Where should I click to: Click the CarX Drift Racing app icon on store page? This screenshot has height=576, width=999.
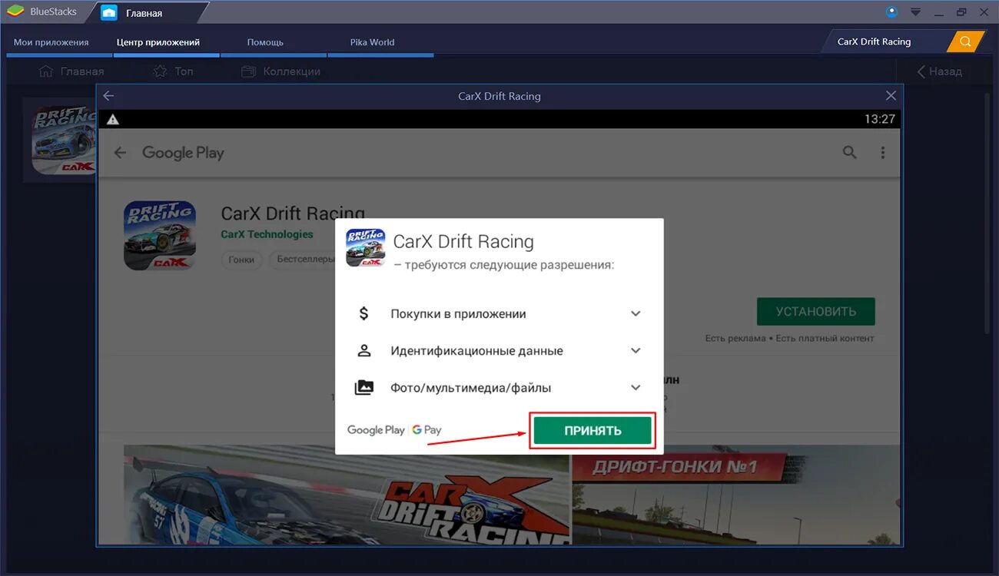pos(160,235)
